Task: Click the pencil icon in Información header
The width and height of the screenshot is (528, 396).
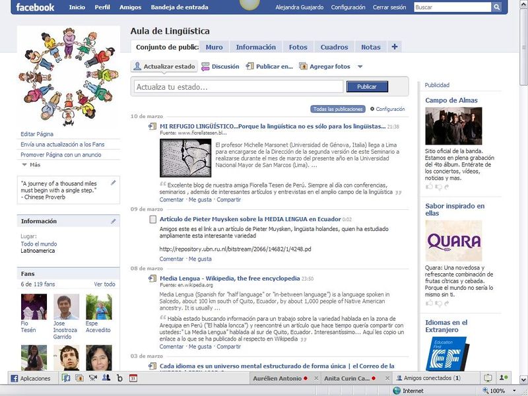Action: point(114,221)
